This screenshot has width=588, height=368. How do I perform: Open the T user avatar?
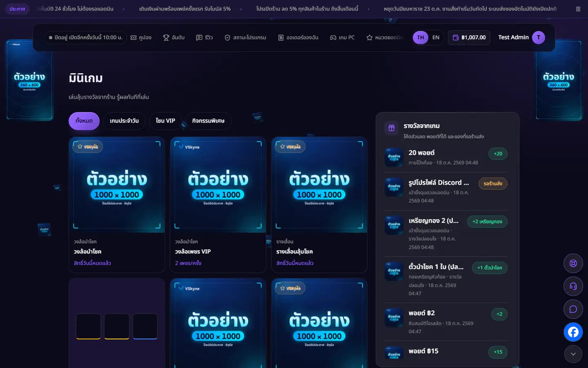[x=538, y=38]
